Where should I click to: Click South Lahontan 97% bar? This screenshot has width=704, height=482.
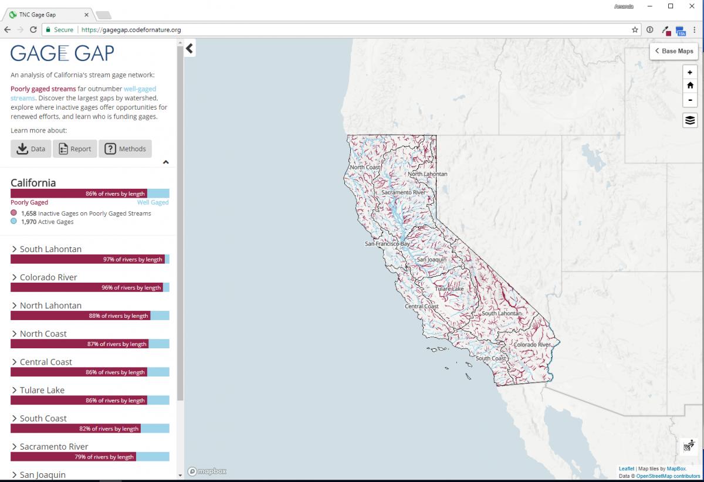(x=90, y=259)
